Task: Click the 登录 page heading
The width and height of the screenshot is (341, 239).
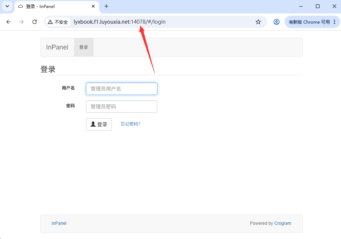Action: tap(48, 69)
